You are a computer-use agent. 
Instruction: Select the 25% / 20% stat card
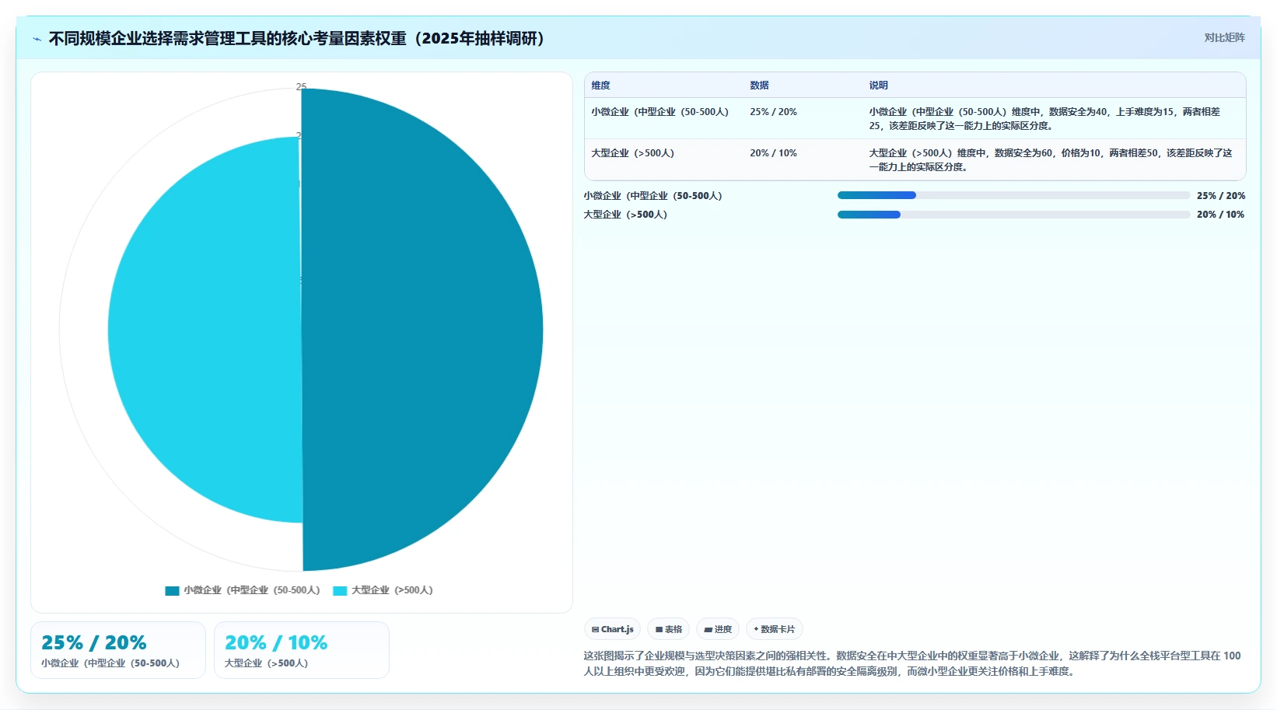click(x=118, y=650)
